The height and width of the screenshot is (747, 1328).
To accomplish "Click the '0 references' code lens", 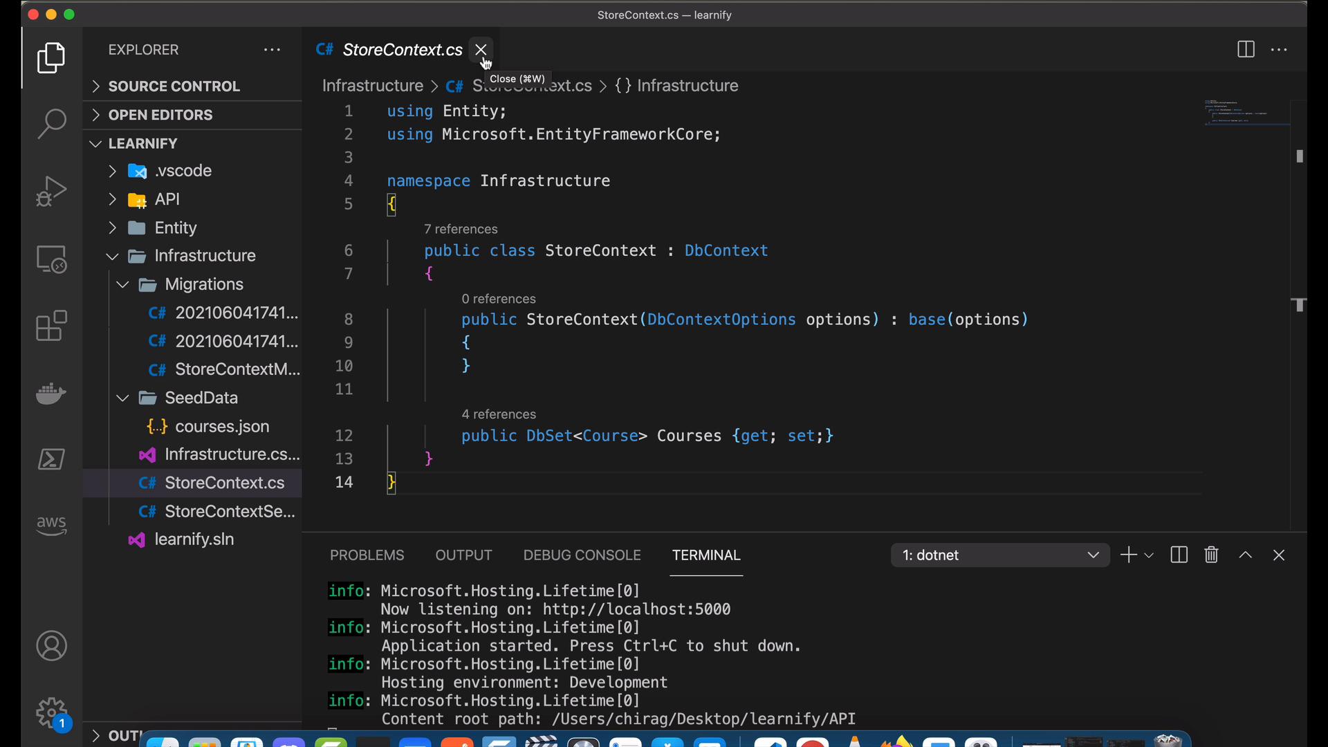I will tap(499, 299).
